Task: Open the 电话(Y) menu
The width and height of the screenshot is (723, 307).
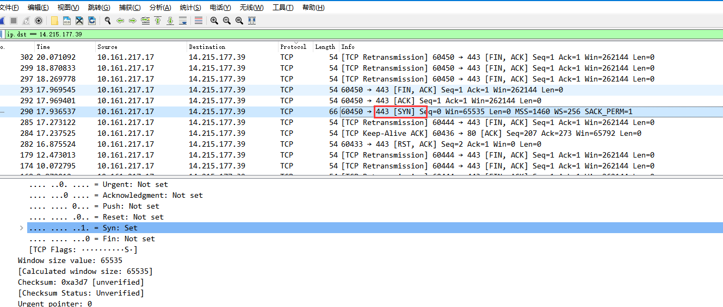Action: tap(220, 8)
